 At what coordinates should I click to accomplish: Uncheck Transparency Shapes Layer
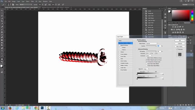point(147,62)
